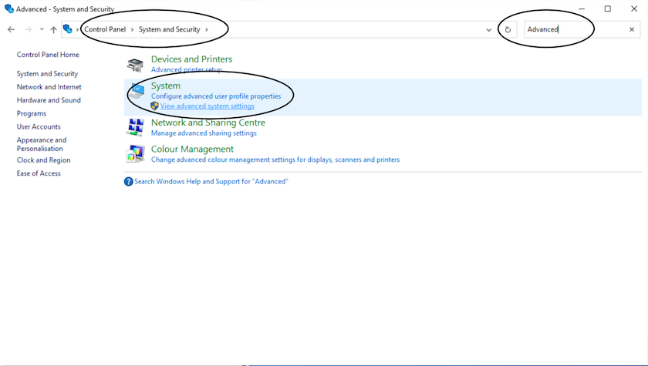648x366 pixels.
Task: Clear the search box with X
Action: (x=632, y=29)
